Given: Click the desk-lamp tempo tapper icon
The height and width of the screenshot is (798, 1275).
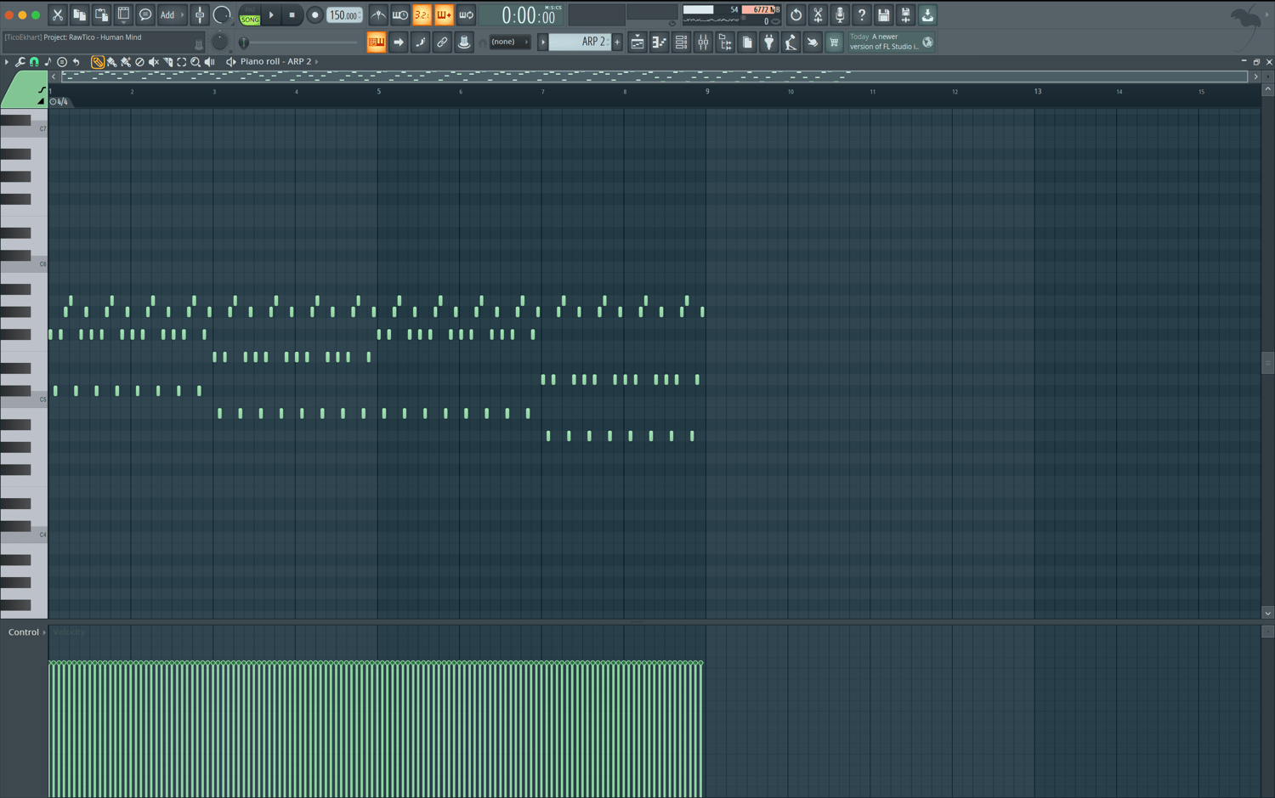Looking at the screenshot, I should (x=790, y=42).
